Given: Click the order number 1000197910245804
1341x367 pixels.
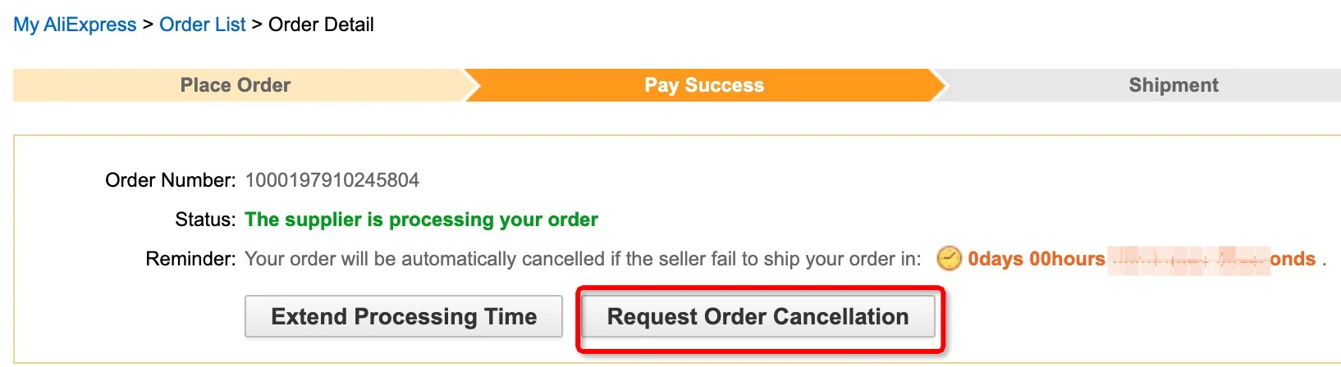Looking at the screenshot, I should coord(332,180).
